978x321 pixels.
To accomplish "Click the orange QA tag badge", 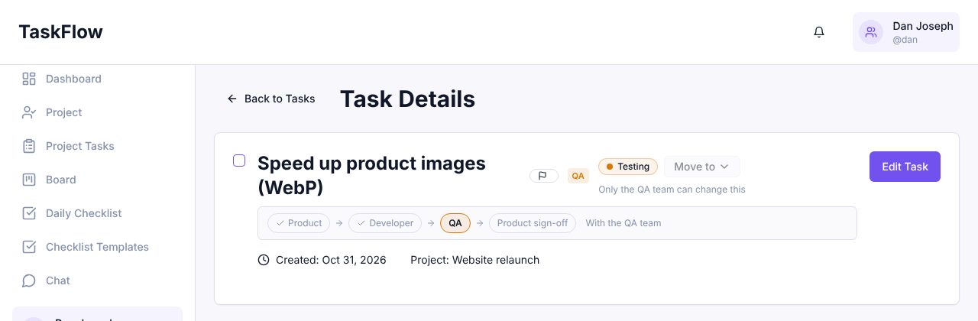I will point(578,176).
